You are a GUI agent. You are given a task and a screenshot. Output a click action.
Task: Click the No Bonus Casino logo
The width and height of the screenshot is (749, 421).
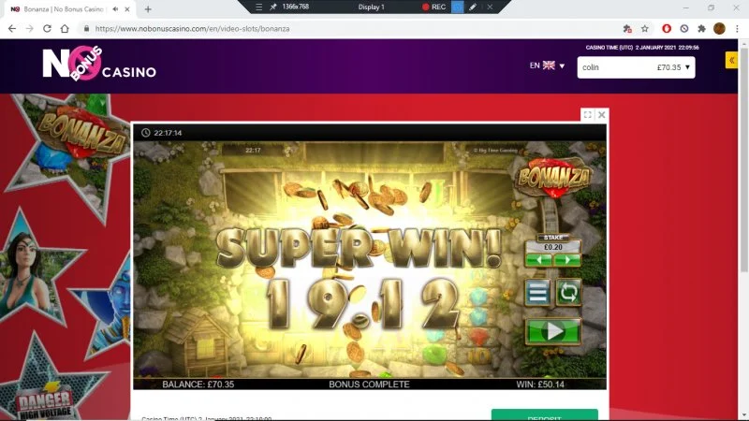99,64
